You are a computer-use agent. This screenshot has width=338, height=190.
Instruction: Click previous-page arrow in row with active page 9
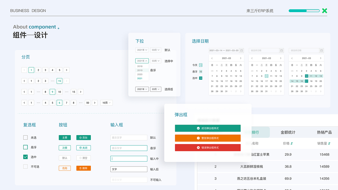(24, 92)
